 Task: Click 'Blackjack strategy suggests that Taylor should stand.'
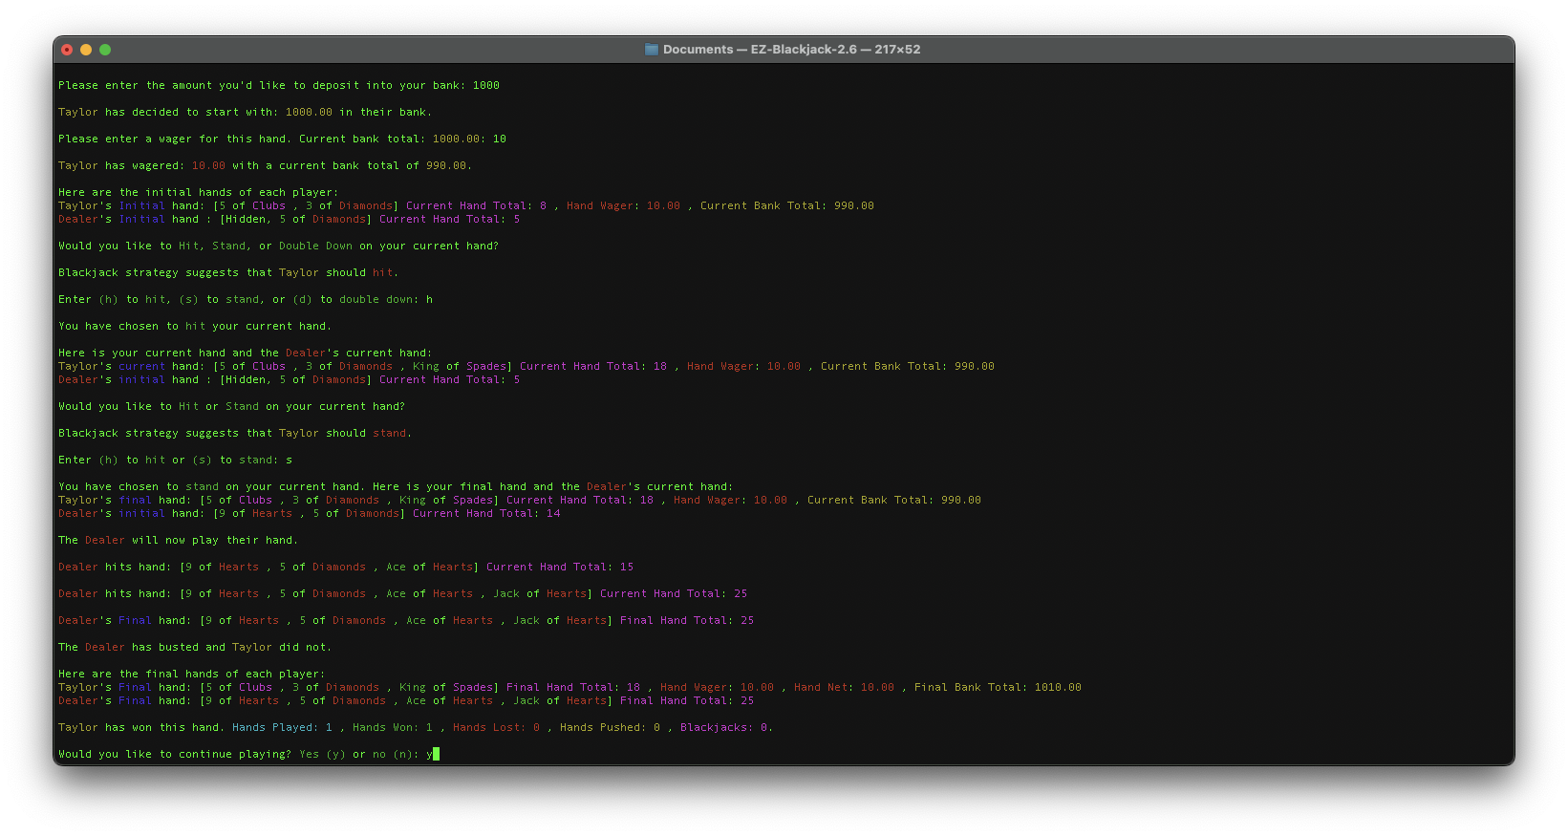tap(235, 433)
